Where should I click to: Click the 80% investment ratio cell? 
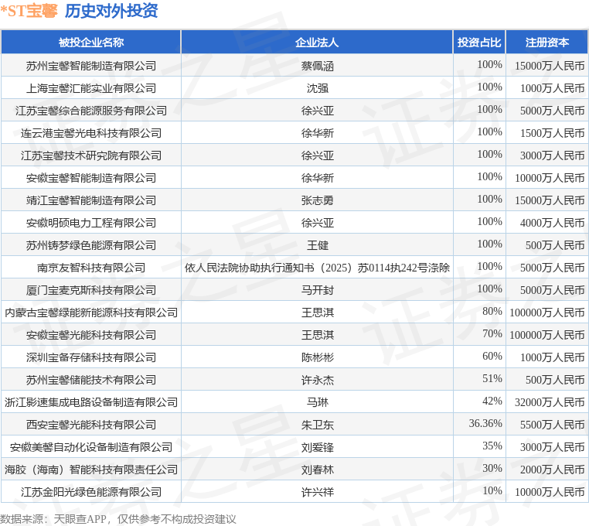(492, 311)
